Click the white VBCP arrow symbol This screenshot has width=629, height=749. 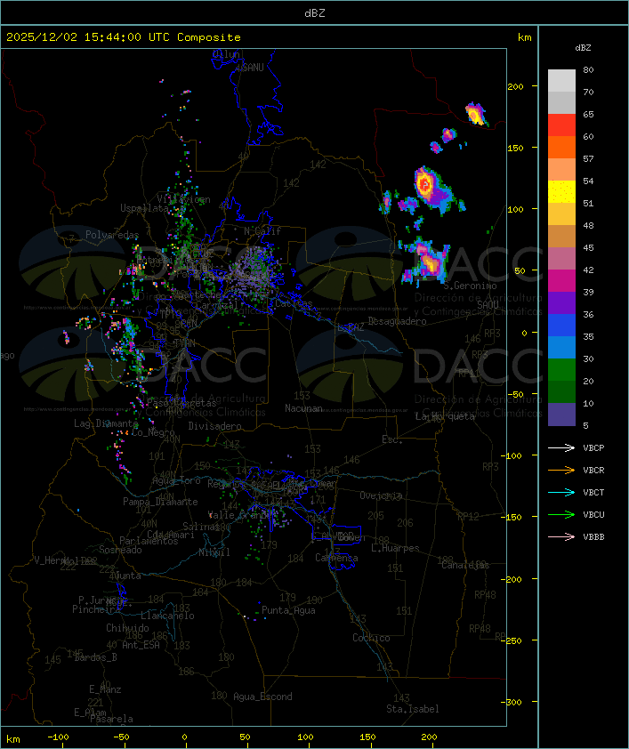(561, 447)
